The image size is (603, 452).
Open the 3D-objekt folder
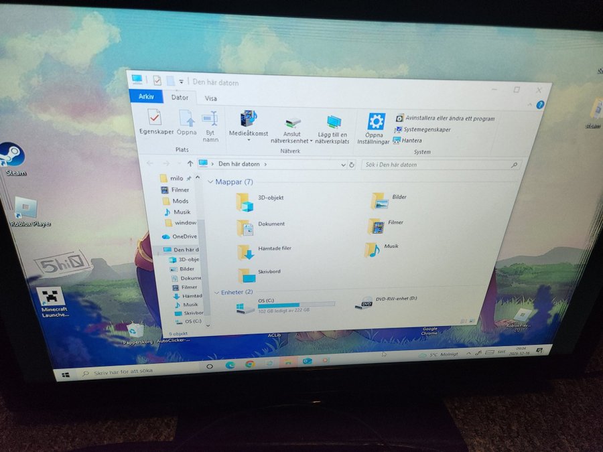[x=243, y=200]
